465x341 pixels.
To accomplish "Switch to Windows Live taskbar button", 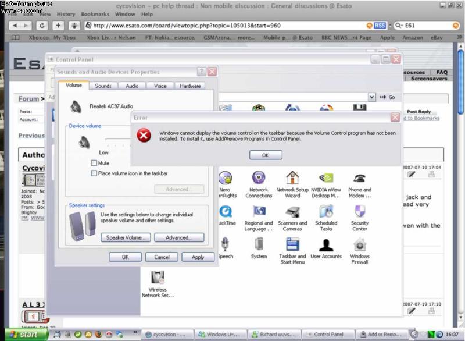I will click(x=221, y=335).
